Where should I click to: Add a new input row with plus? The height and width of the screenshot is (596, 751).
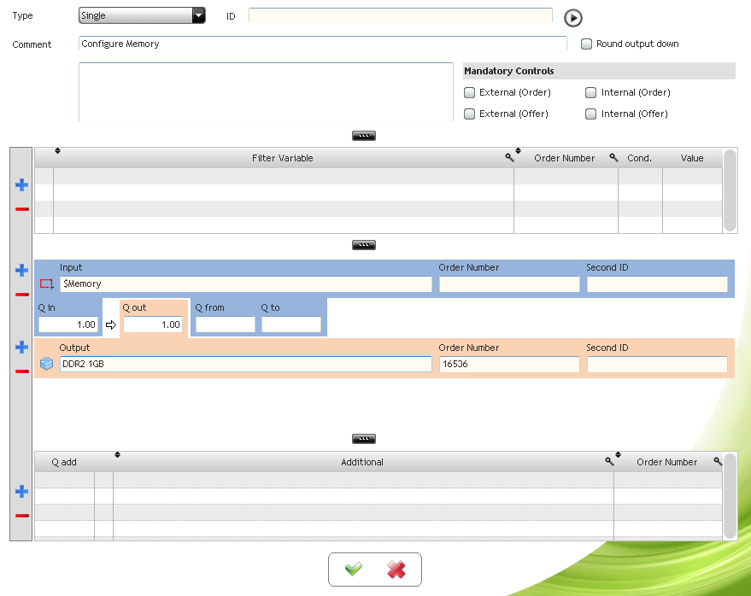click(x=21, y=270)
